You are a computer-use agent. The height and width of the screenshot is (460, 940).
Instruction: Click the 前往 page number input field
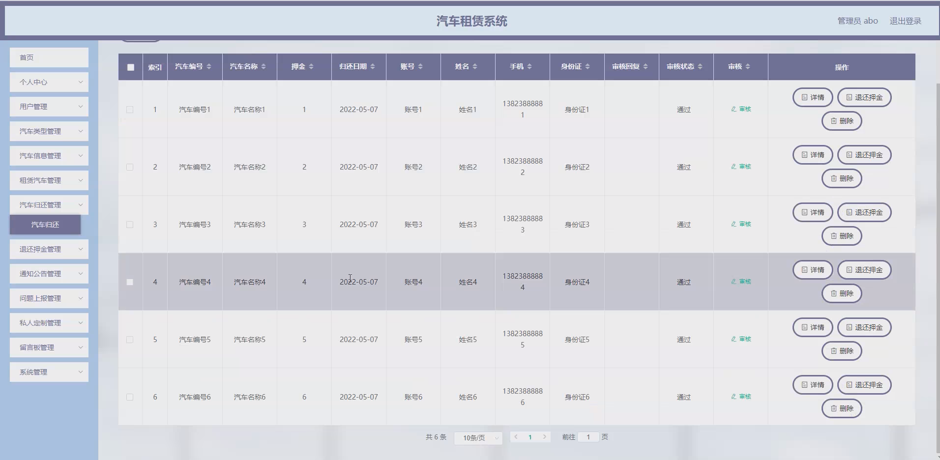pos(588,437)
